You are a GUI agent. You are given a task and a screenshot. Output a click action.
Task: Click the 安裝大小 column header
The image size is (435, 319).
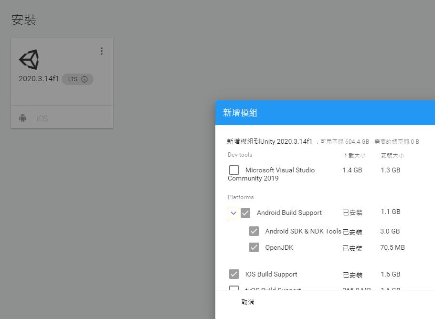pos(392,155)
